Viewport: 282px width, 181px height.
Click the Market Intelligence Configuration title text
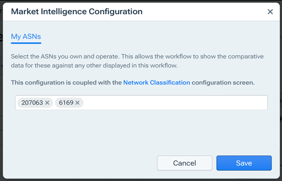coord(77,12)
